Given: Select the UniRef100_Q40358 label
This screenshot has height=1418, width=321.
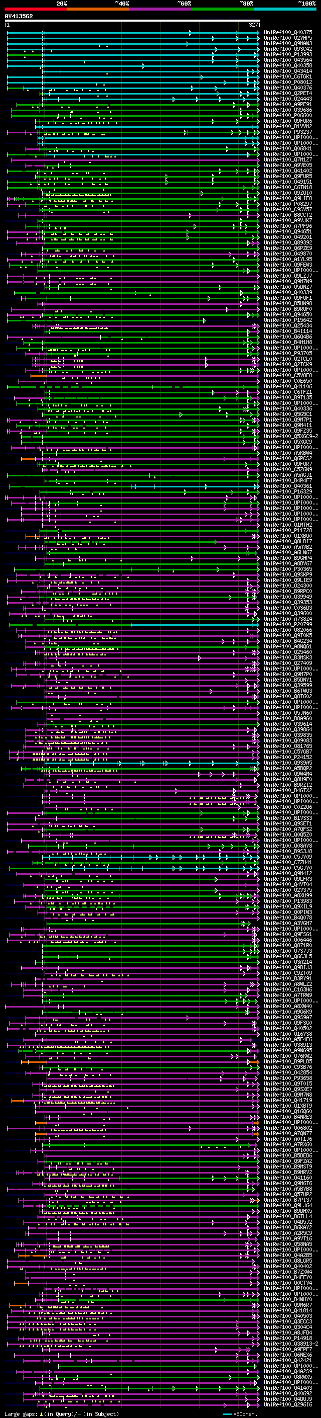Looking at the screenshot, I should (x=288, y=65).
